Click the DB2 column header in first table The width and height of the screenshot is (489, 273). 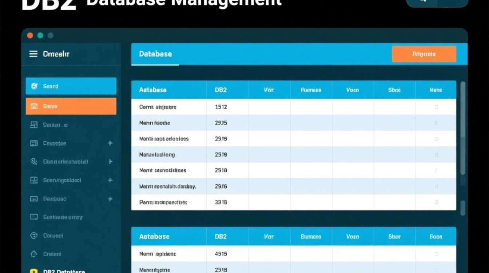click(x=221, y=90)
